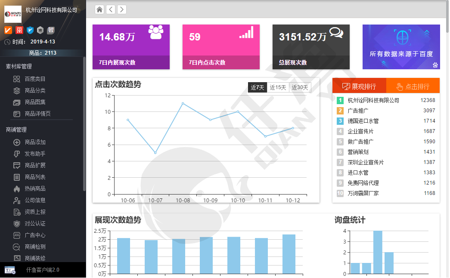Open 商品扩展 icon

(17, 166)
